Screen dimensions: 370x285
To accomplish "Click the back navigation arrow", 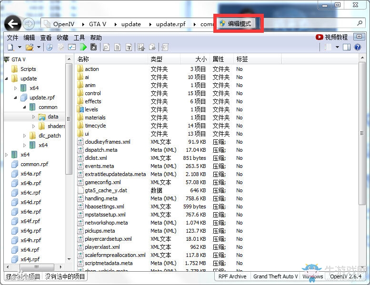I will (x=13, y=23).
